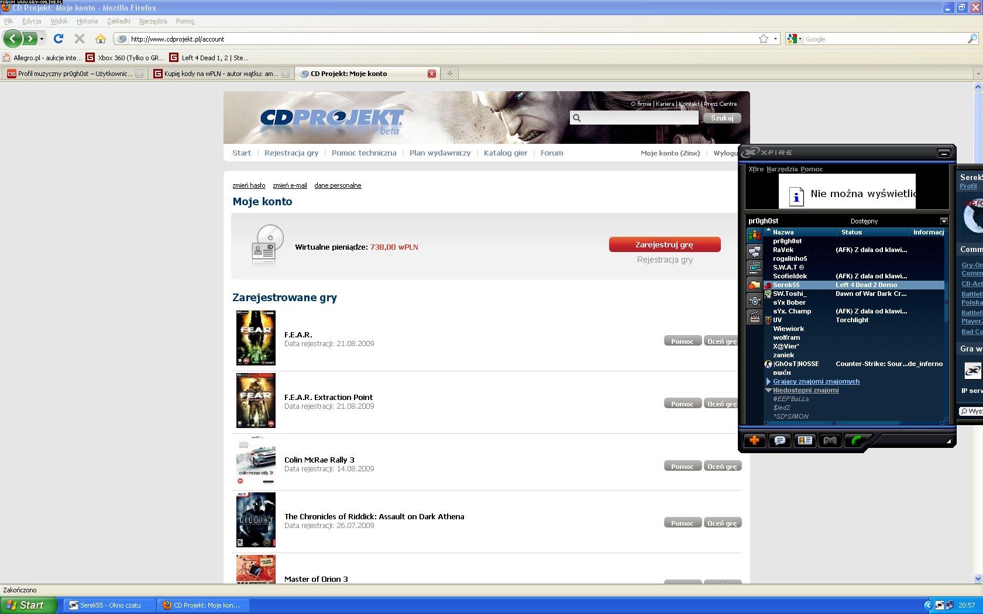Click the Firefox back arrow button
Viewport: 983px width, 614px height.
coord(13,39)
